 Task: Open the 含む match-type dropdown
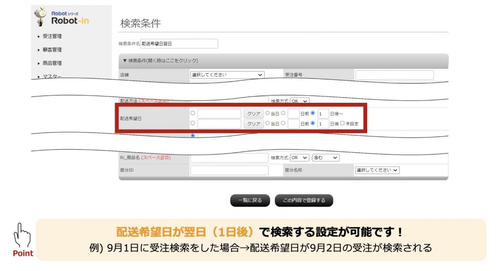point(326,157)
